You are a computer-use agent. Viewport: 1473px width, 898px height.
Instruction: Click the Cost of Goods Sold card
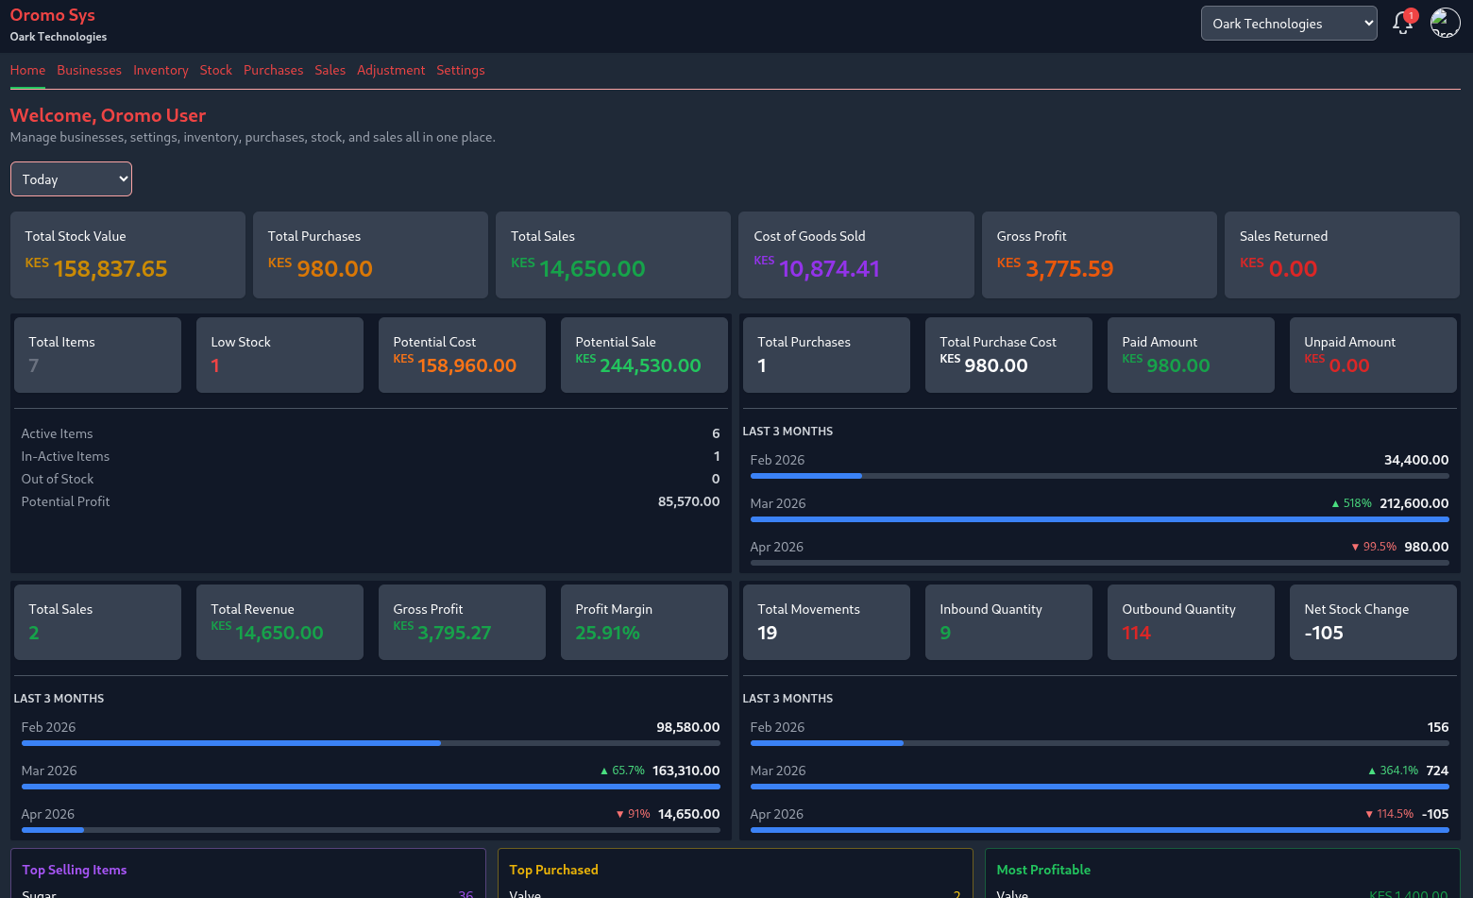pos(856,255)
